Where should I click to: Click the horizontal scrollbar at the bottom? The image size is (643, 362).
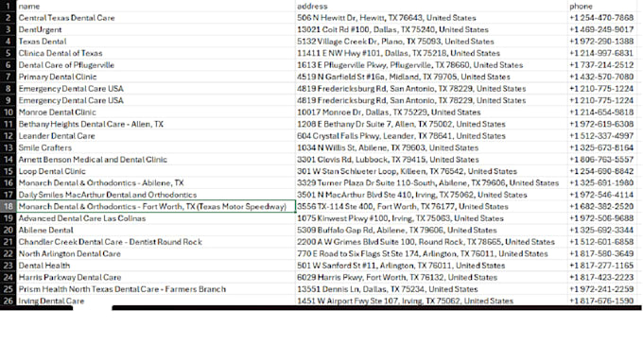(x=376, y=308)
